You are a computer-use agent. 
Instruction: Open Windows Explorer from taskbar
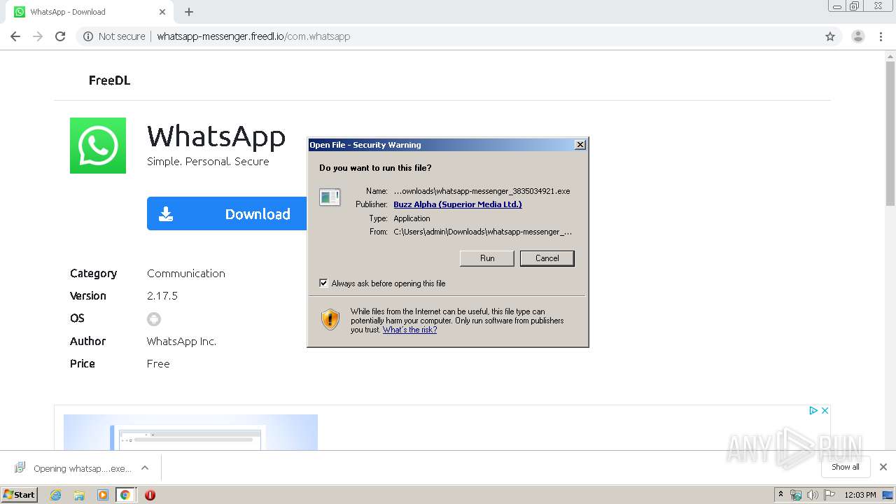pos(79,495)
